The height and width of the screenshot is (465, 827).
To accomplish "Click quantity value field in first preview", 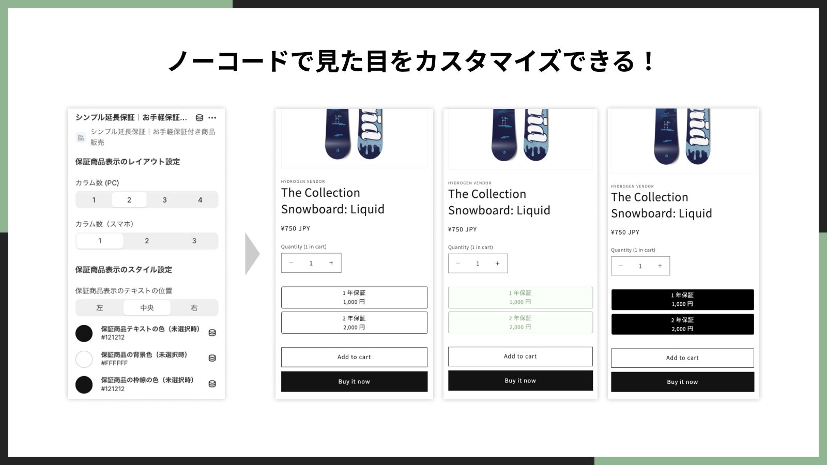I will click(x=311, y=263).
